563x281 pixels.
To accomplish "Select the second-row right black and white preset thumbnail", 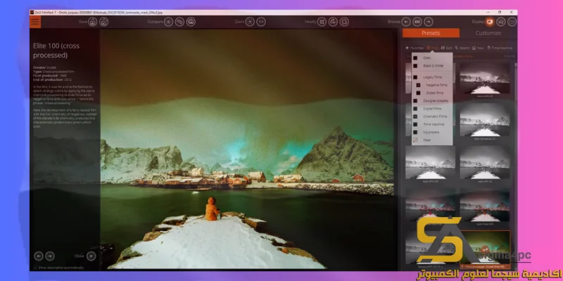I will [485, 120].
